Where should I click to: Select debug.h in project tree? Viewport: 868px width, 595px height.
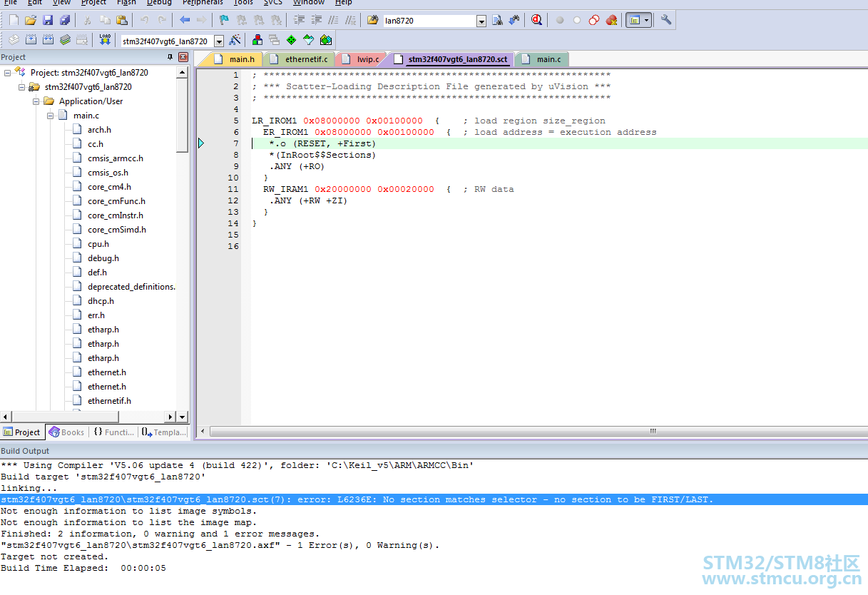(103, 258)
